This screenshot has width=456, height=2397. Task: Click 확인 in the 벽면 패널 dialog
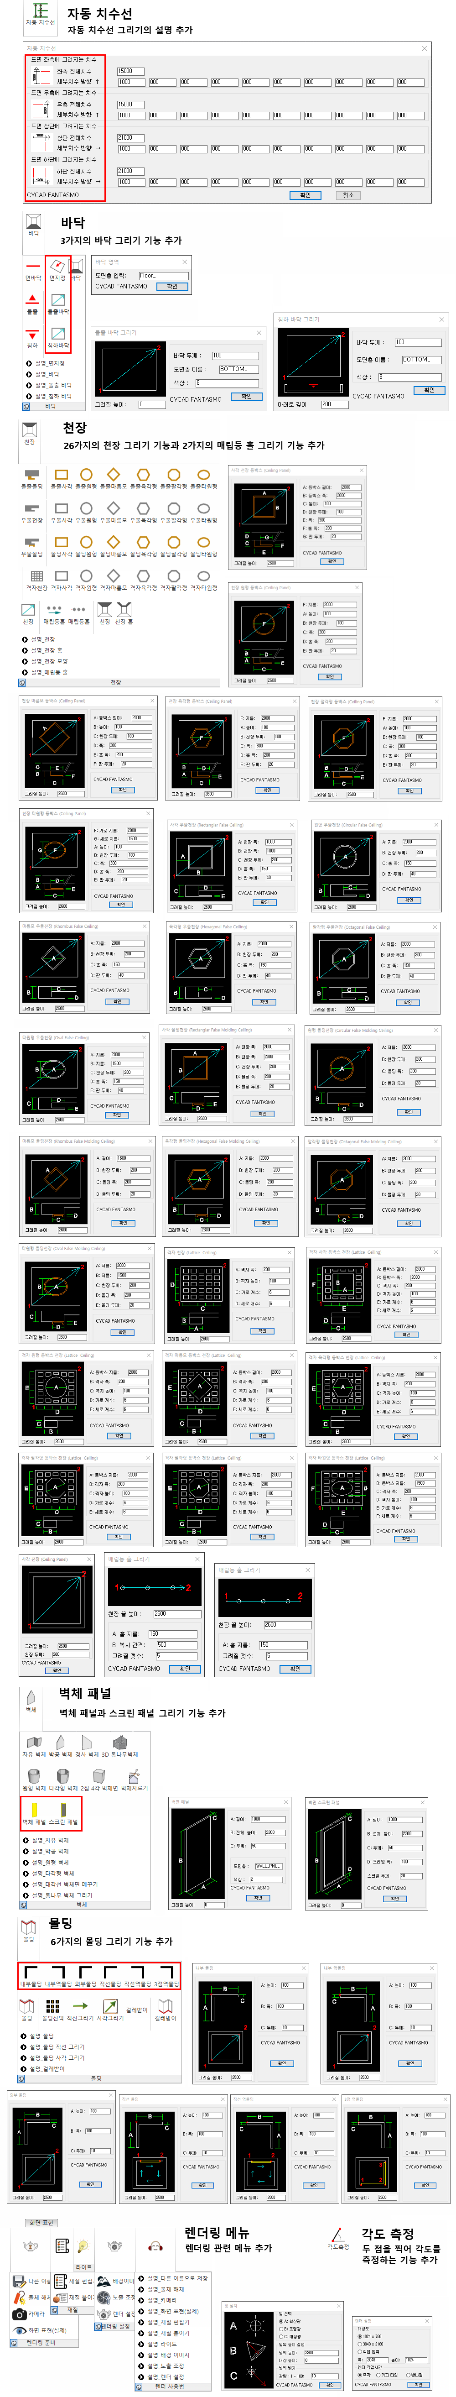coord(258,1898)
